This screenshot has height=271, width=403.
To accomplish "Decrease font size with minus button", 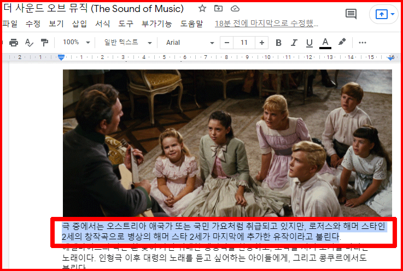I will pyautogui.click(x=227, y=43).
